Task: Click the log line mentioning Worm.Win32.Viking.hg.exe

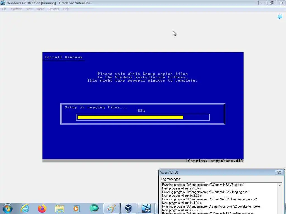Action: click(205, 192)
